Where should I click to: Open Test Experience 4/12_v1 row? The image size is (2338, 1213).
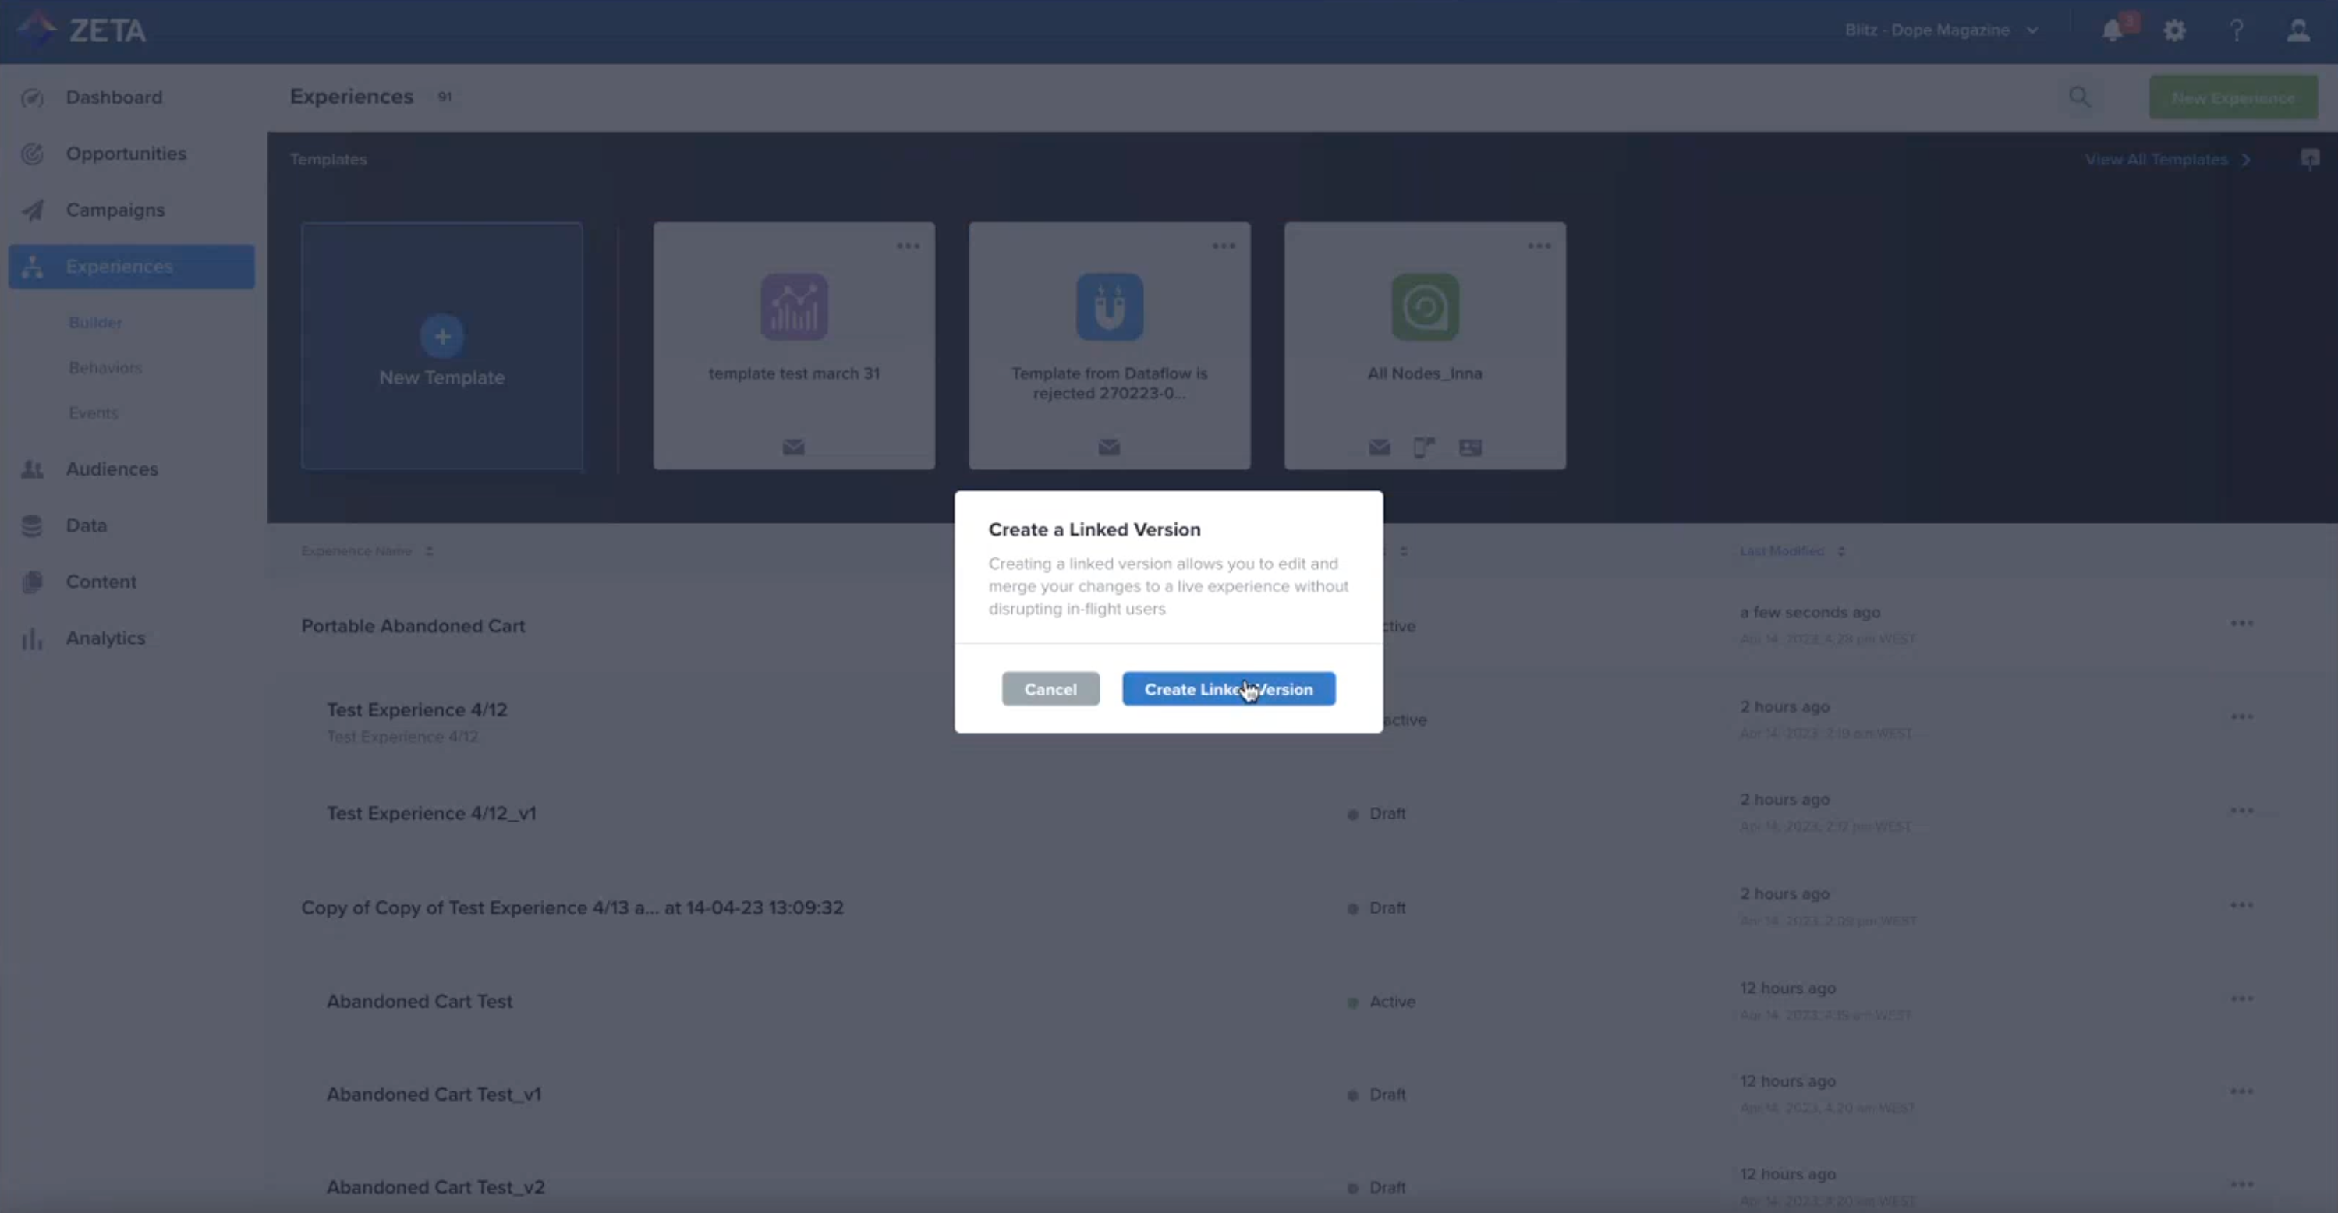tap(431, 814)
